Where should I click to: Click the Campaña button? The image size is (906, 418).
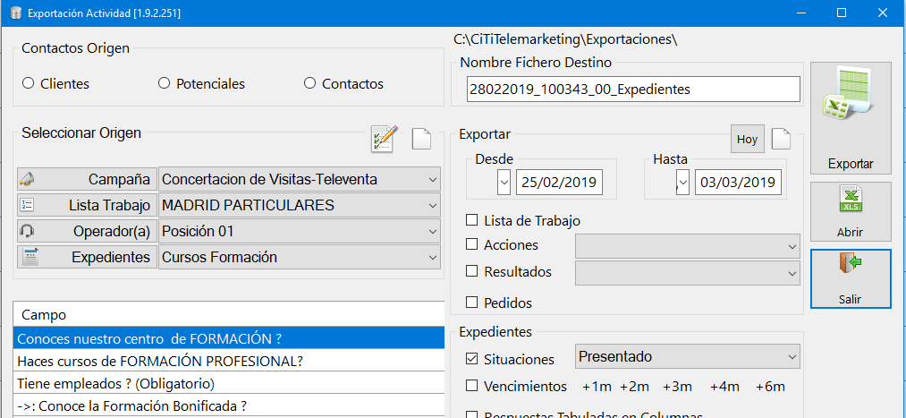click(x=88, y=179)
